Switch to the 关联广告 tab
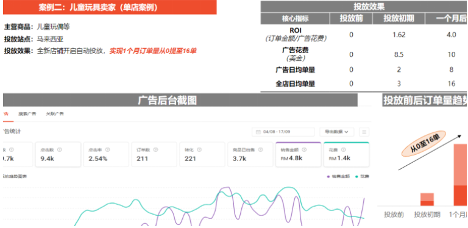468x228 pixels. [x=55, y=114]
